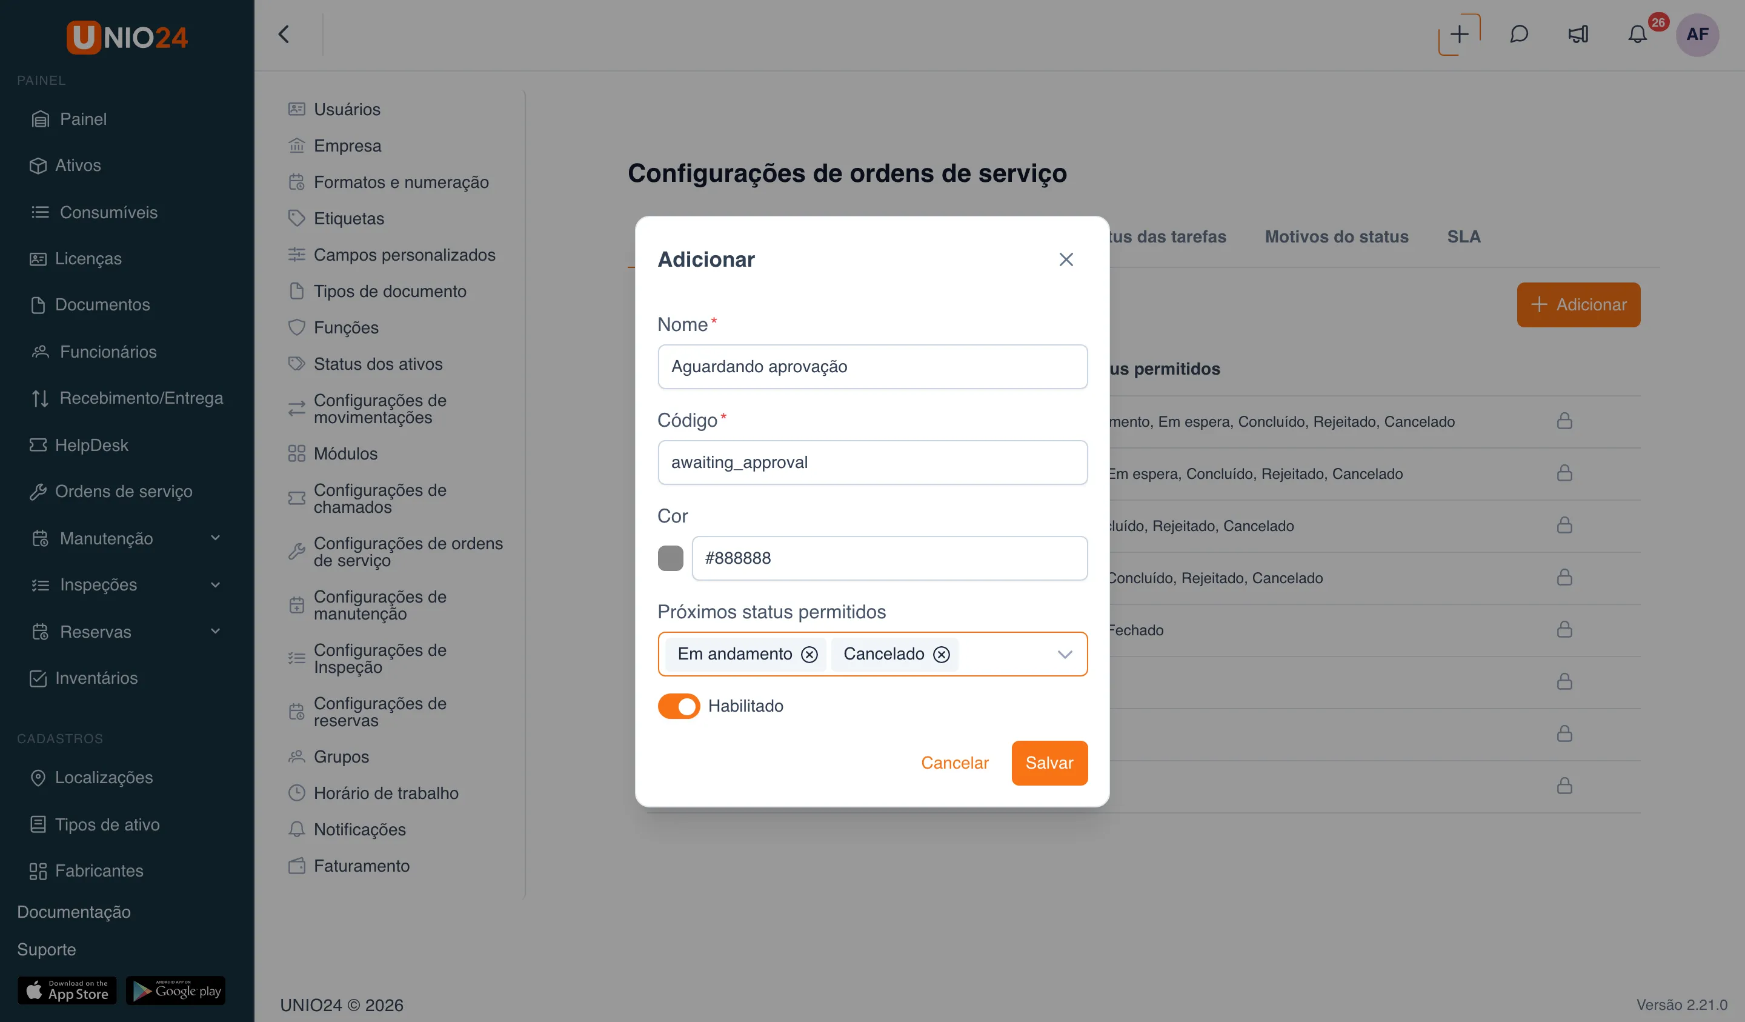Open Usuários settings

[334, 110]
